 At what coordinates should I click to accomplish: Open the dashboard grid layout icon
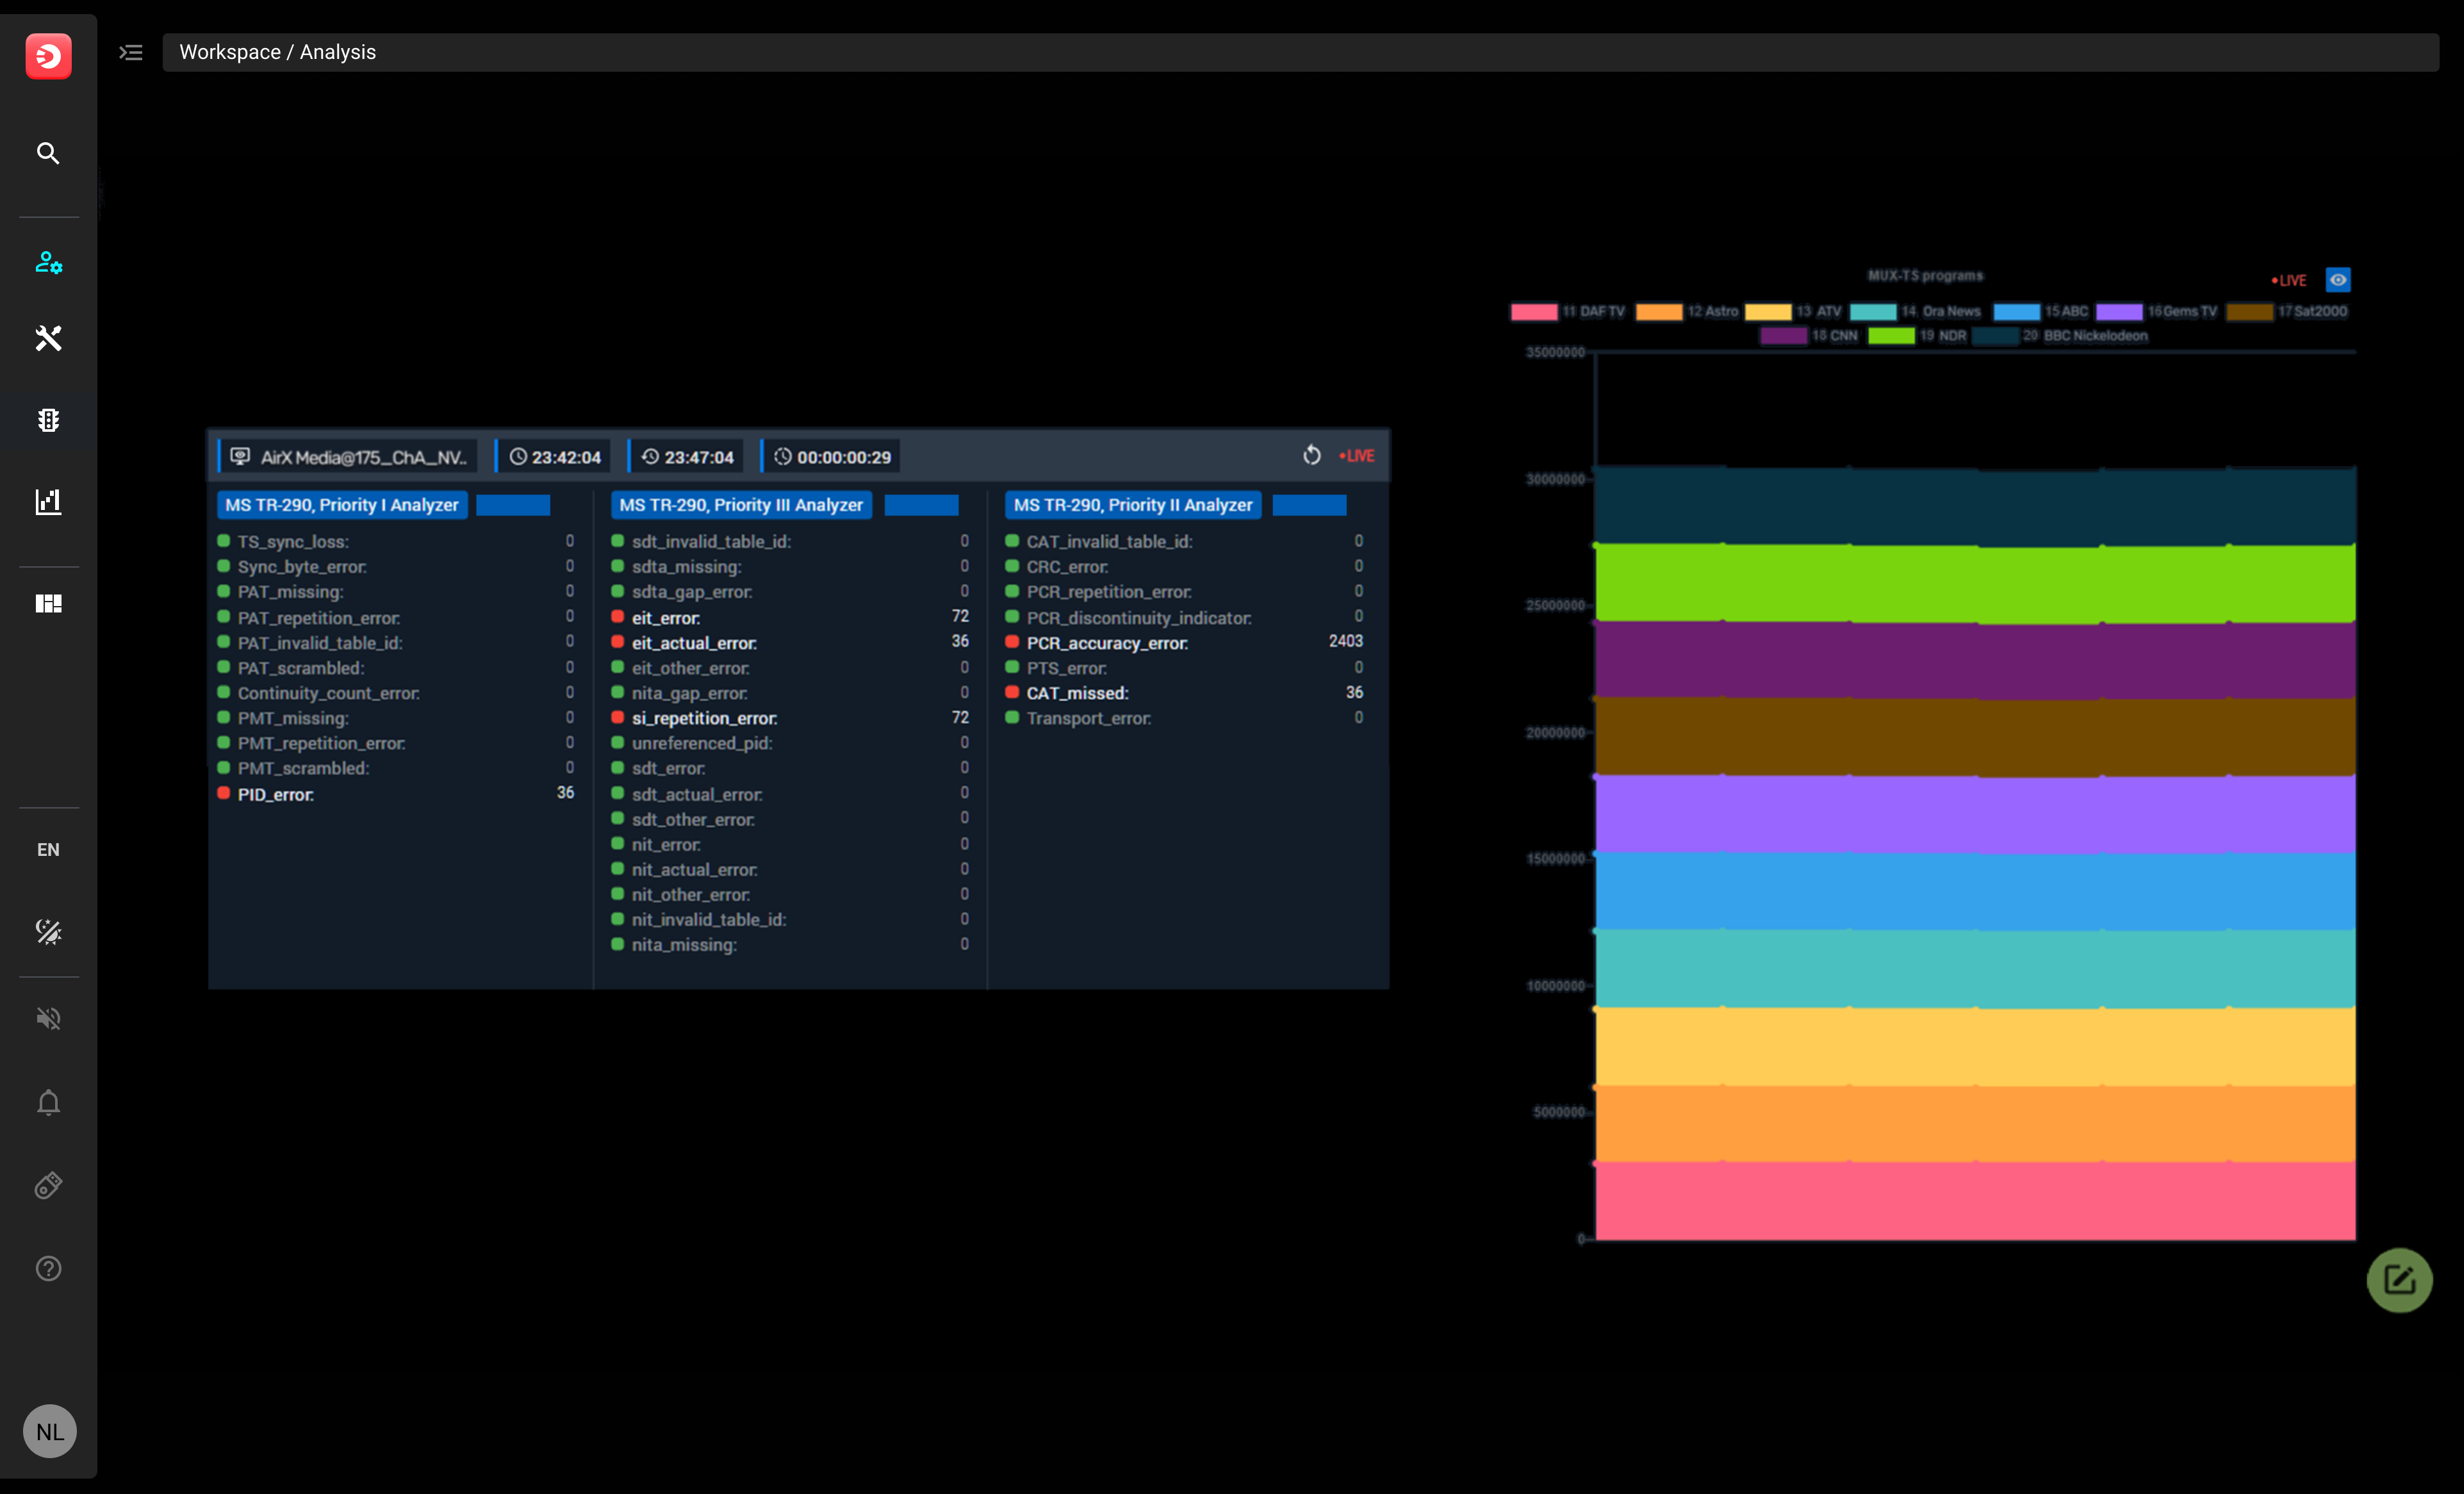point(48,603)
